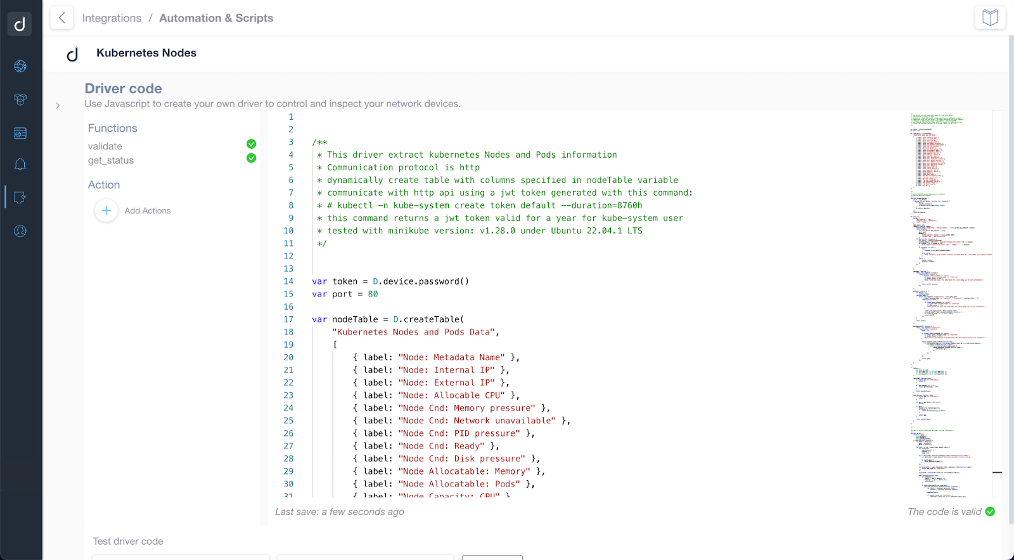This screenshot has height=560, width=1014.
Task: Click the 'tested with minikube version' comment
Action: 480,231
